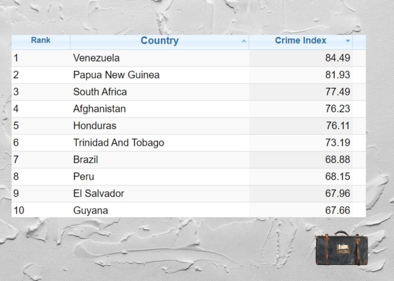Select Guyana at rank 10
This screenshot has height=281, width=394.
pyautogui.click(x=90, y=211)
